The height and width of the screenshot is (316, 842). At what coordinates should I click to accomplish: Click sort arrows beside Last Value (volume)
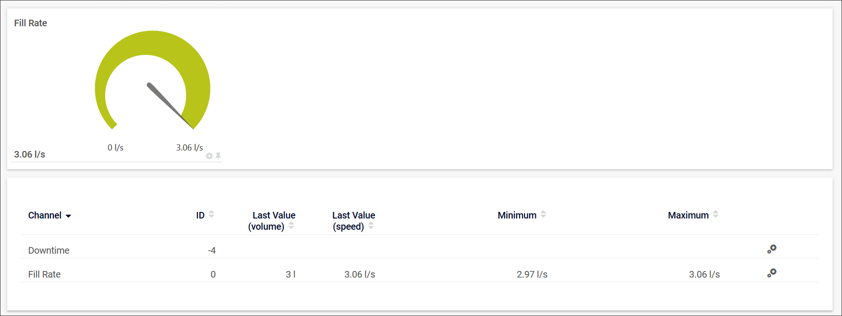pyautogui.click(x=291, y=226)
